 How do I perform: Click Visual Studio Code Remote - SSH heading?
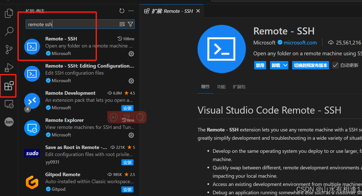click(x=269, y=110)
